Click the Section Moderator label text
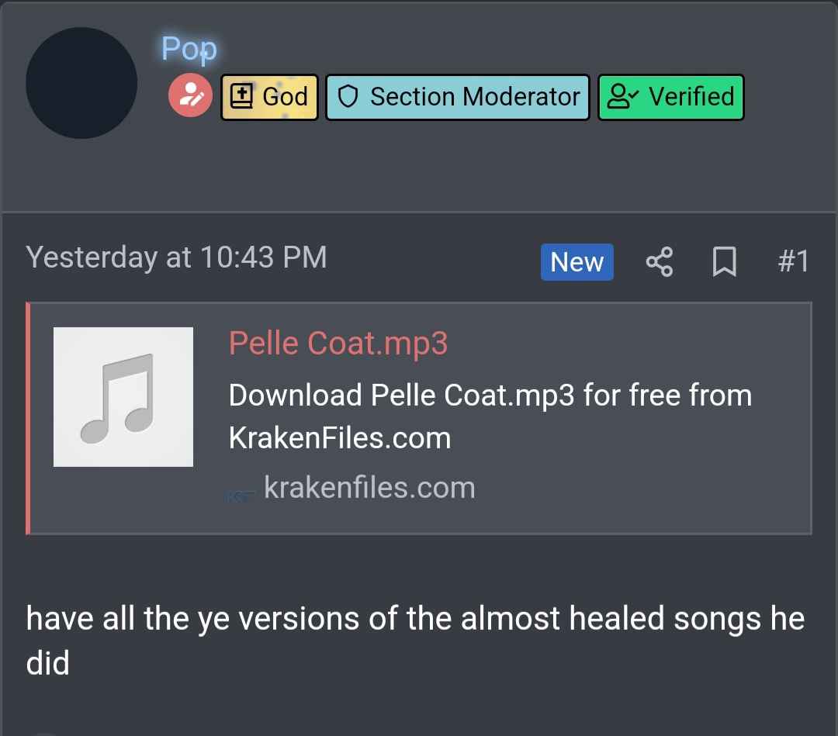The height and width of the screenshot is (736, 838). [475, 97]
